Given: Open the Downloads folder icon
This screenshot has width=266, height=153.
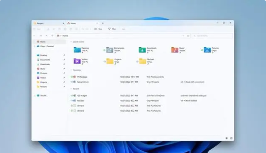Looking at the screenshot, I should coord(142,50).
